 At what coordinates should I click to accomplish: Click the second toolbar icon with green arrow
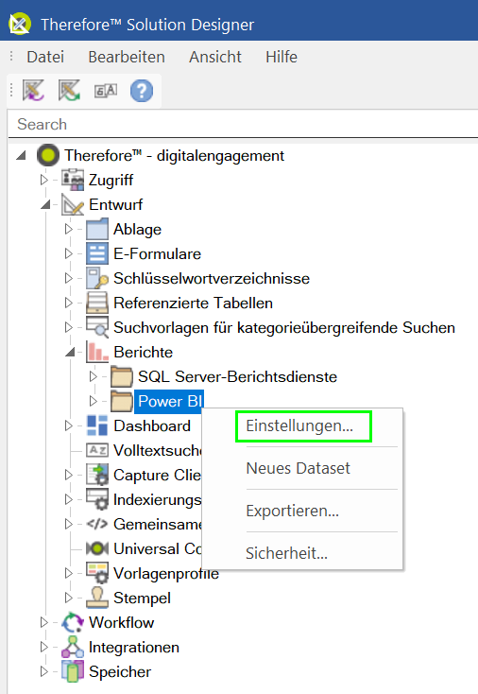tap(69, 90)
